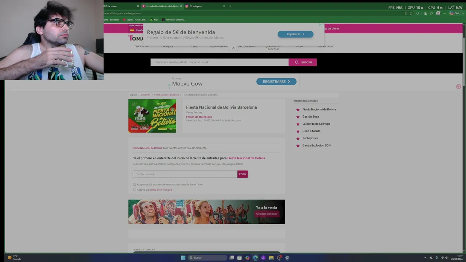The width and height of the screenshot is (466, 262).
Task: Open Task View from the taskbar
Action: pos(232,258)
